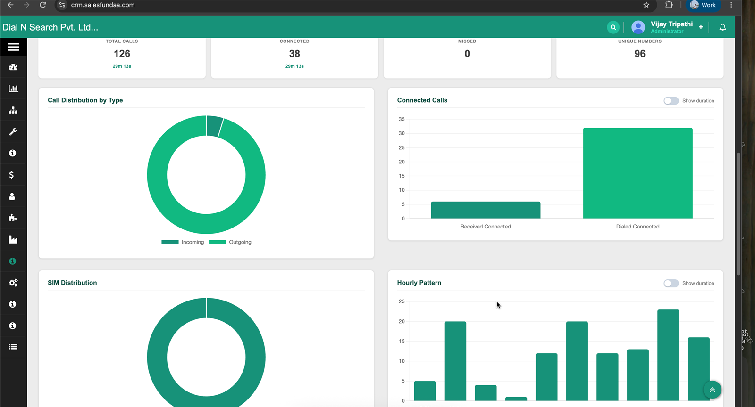Viewport: 755px width, 407px height.
Task: Open the dollar sign sidebar icon
Action: point(11,175)
